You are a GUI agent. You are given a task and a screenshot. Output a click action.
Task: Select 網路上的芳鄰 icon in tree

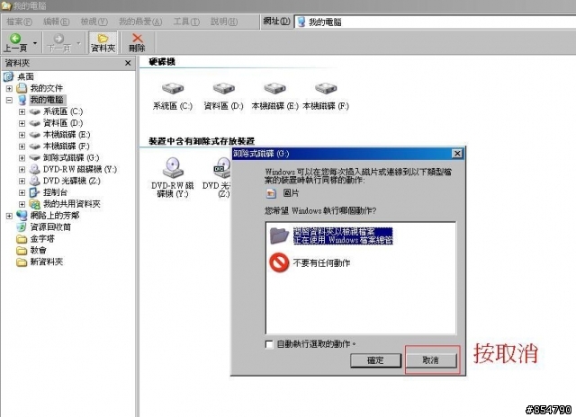tap(22, 216)
